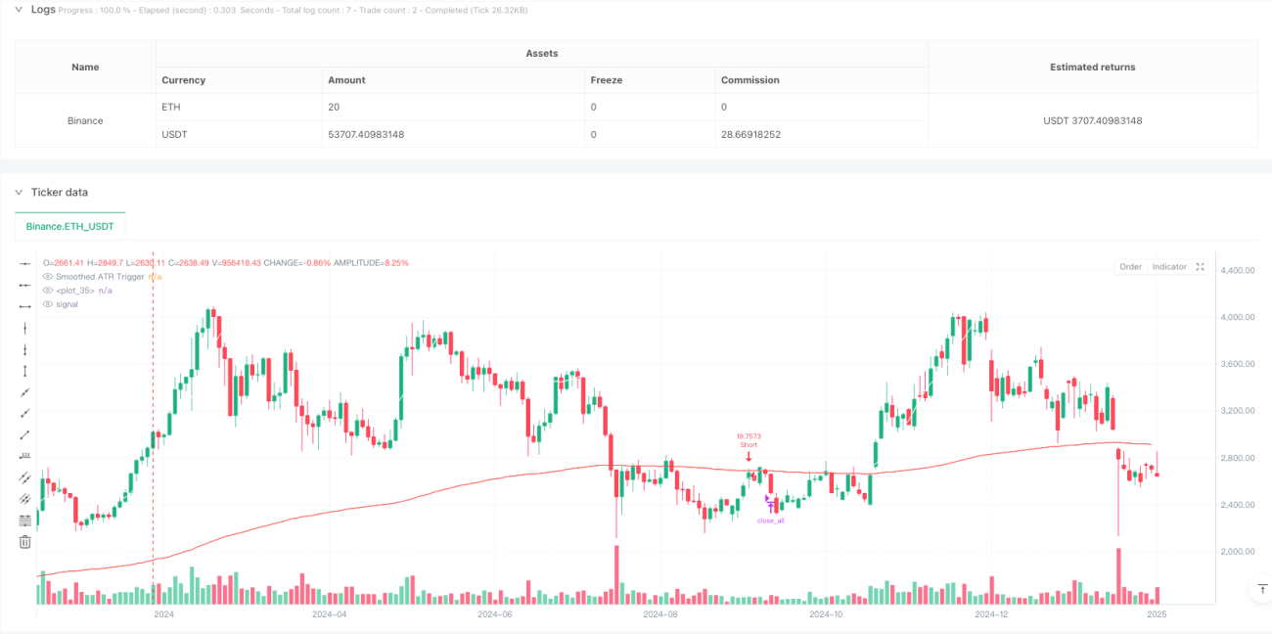Click the close_all trade marker
Viewport: 1272px width, 634px height.
(x=771, y=521)
